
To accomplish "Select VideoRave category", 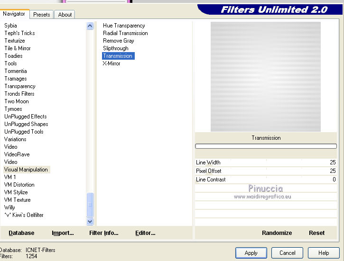I will point(17,154).
